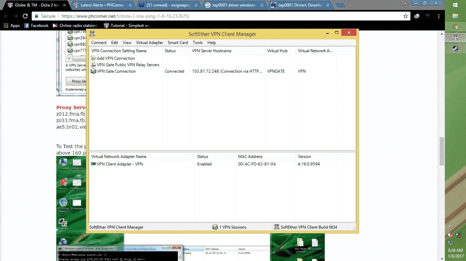
Task: Switch to tap0901 Drivers Download tab
Action: (x=300, y=5)
